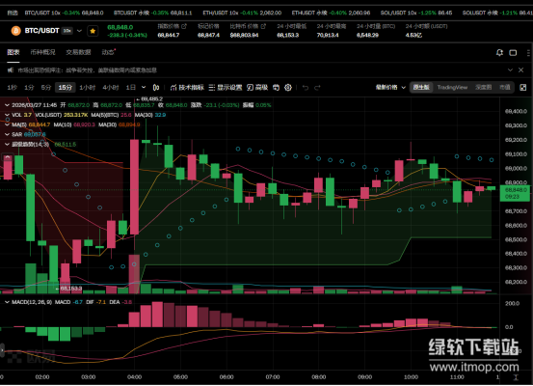Expand the announcement banner chevron

(x=510, y=69)
